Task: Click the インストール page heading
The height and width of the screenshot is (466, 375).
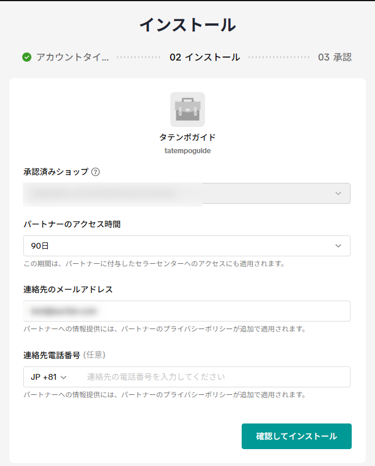Action: pyautogui.click(x=187, y=25)
